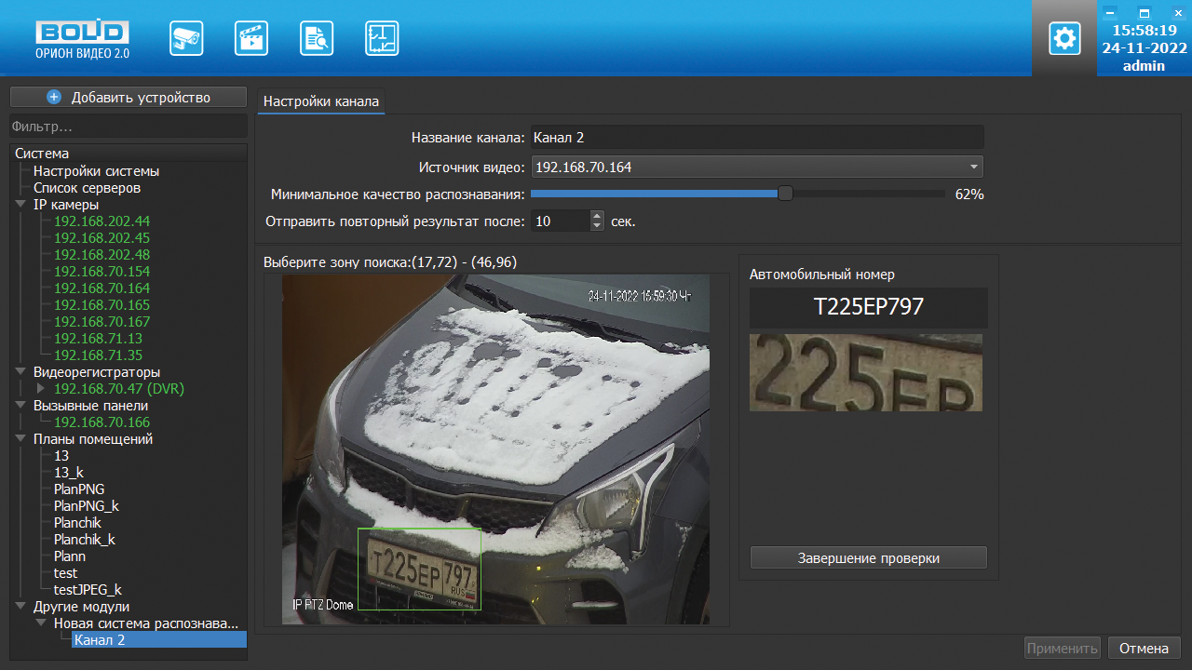
Task: Open the floor plans icon
Action: (x=382, y=38)
